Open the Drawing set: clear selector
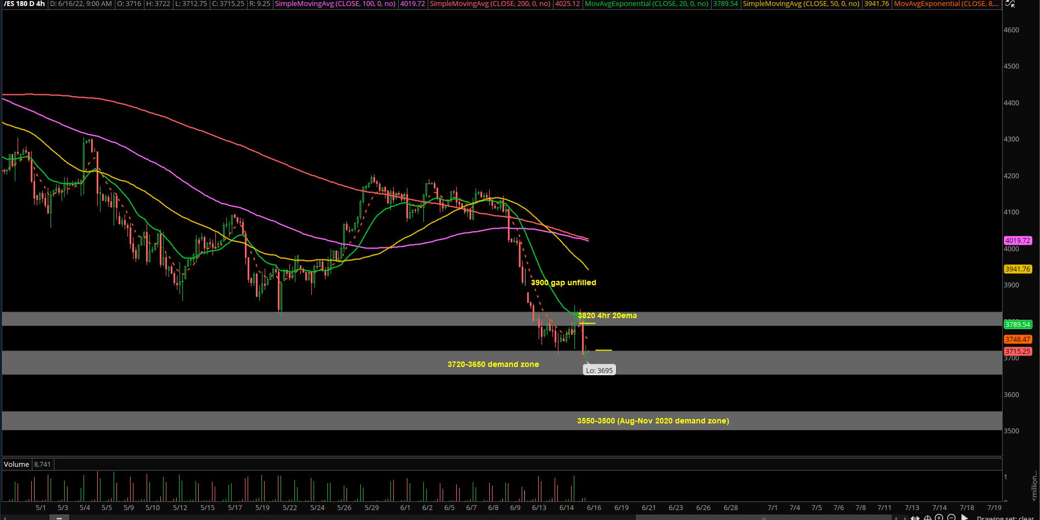 [1005, 517]
